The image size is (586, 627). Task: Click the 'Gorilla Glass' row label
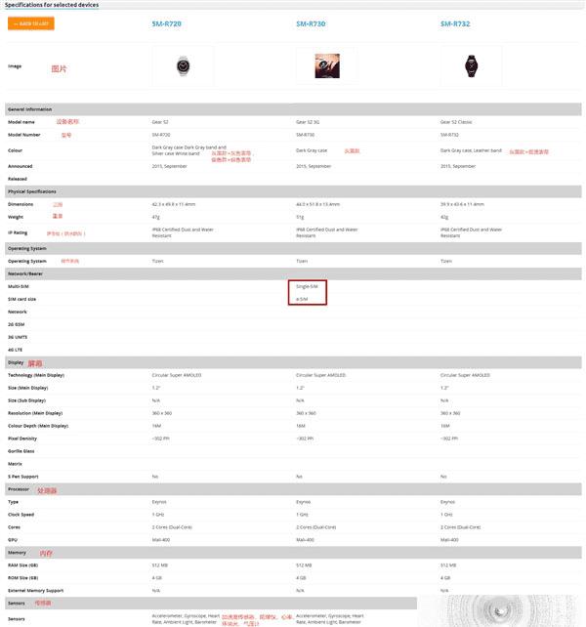(x=21, y=451)
